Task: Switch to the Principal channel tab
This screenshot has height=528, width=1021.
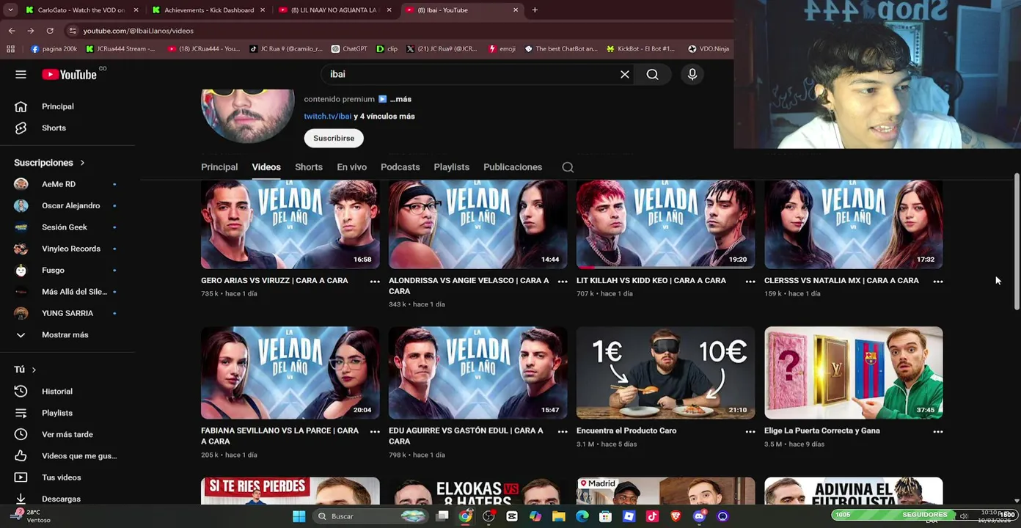Action: 219,167
